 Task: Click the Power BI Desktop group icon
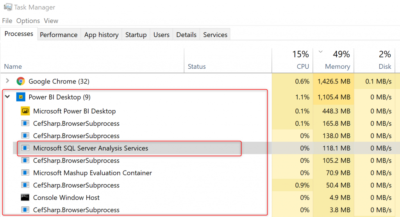click(21, 97)
